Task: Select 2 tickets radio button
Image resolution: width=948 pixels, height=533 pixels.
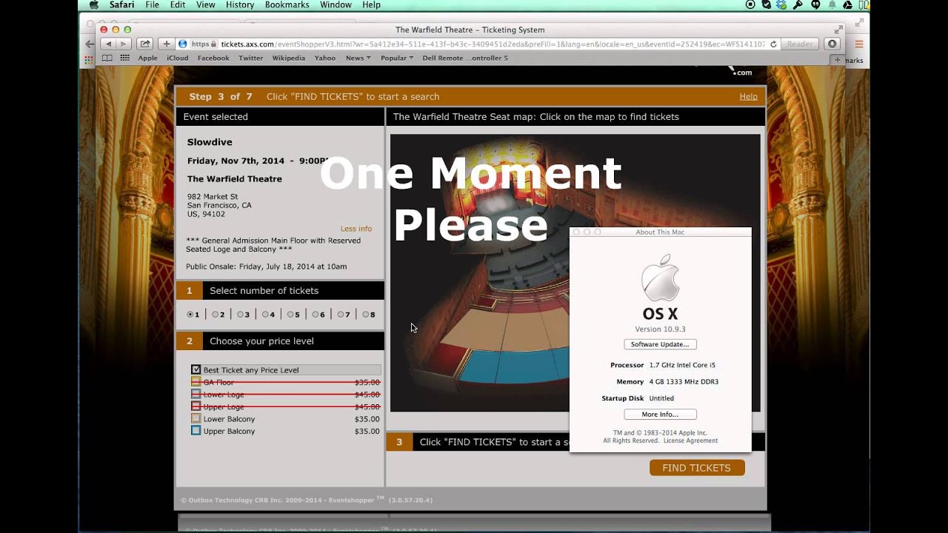Action: coord(216,315)
